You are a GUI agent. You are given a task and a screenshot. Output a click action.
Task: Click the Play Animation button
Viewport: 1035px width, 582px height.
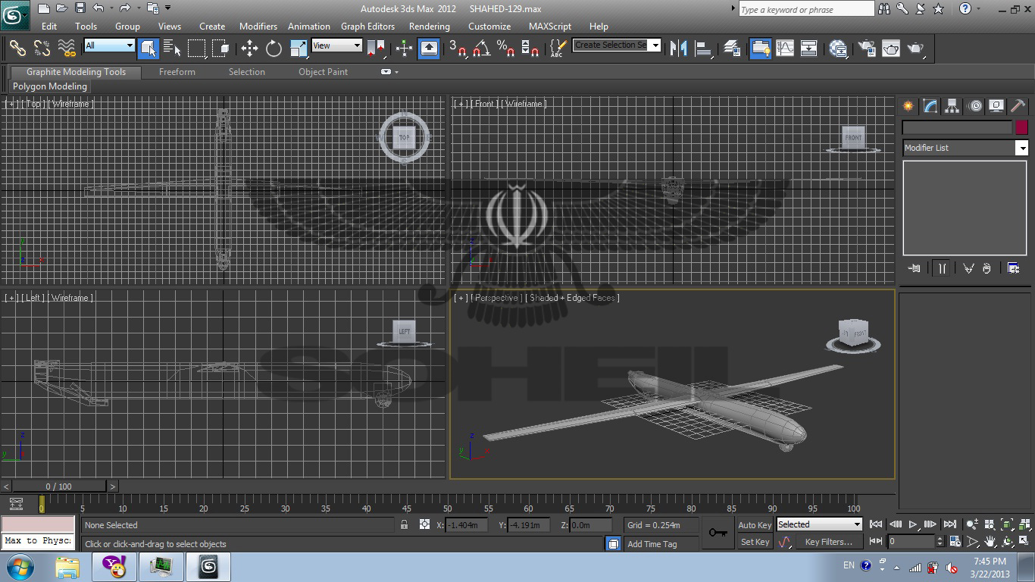pos(914,524)
